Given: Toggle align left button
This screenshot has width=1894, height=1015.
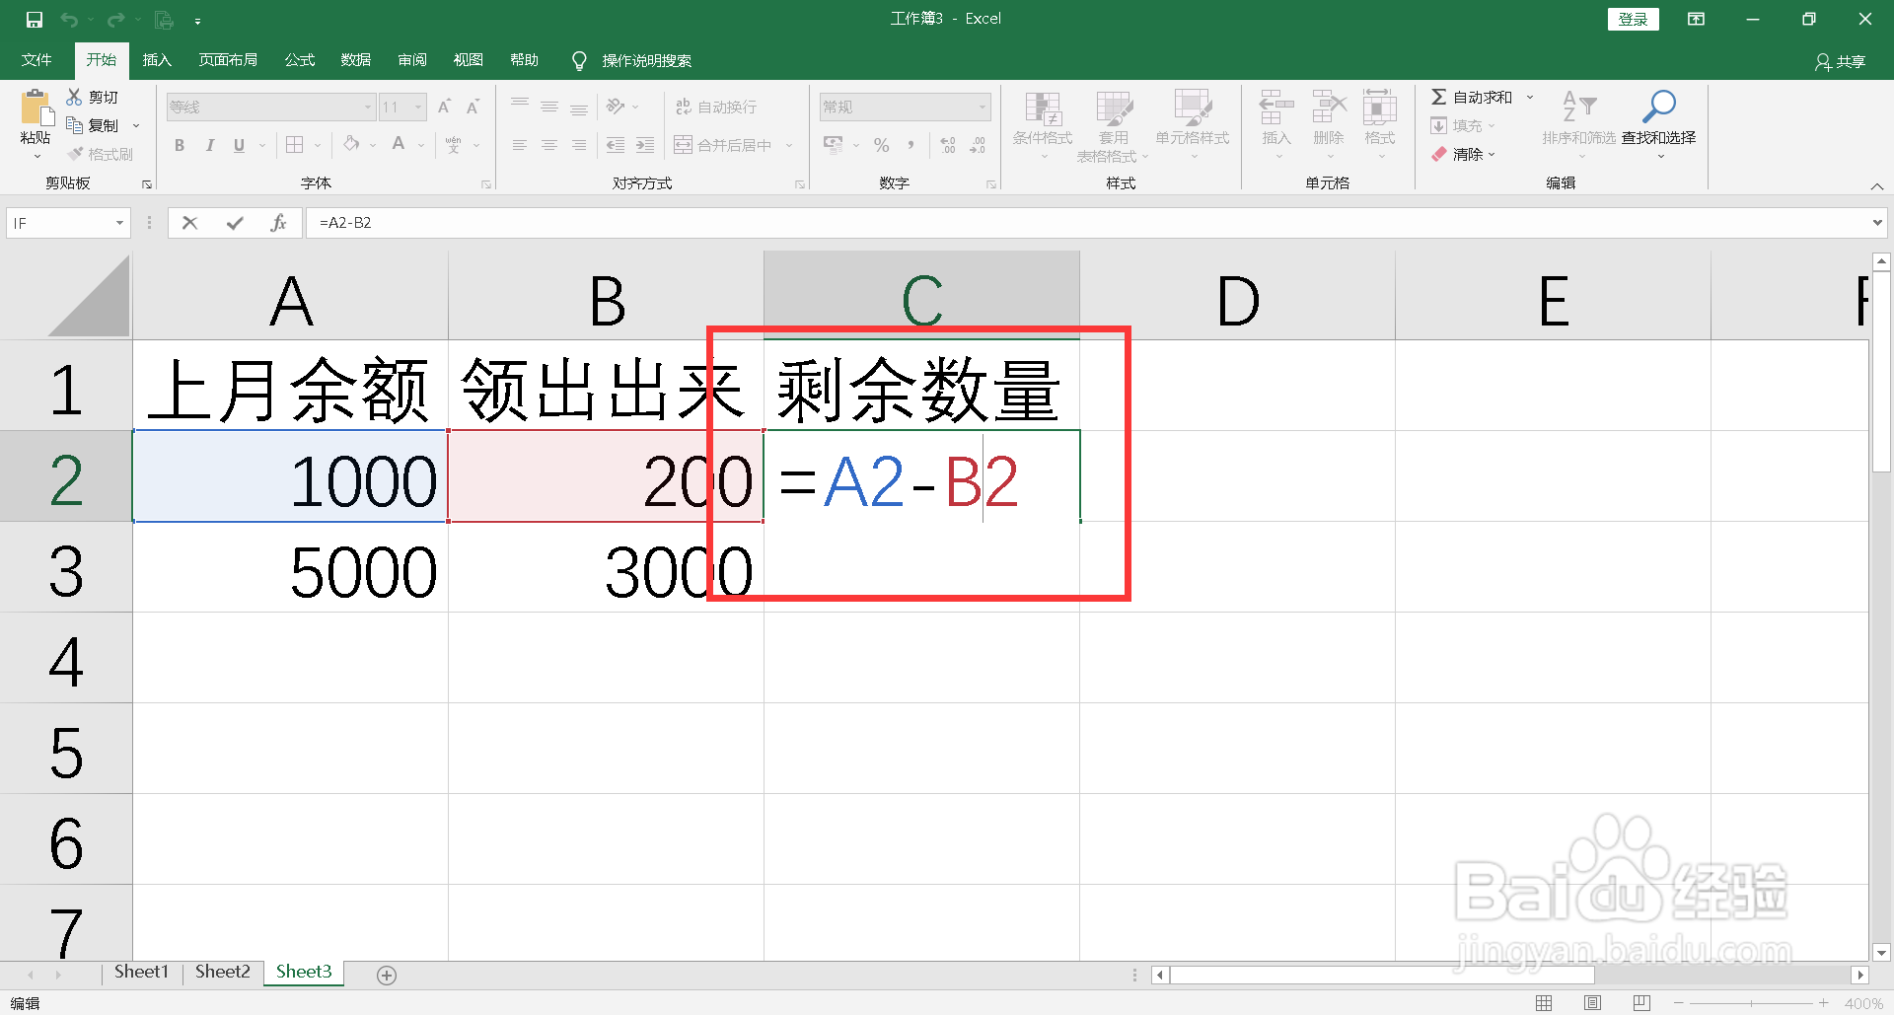Looking at the screenshot, I should (520, 146).
